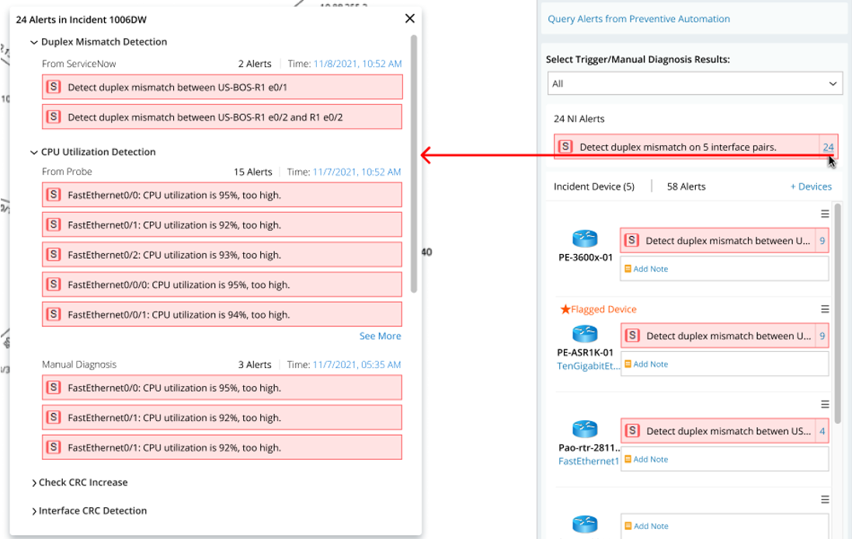Open Query Alerts from Preventive Automation link
The image size is (852, 539).
[x=638, y=19]
